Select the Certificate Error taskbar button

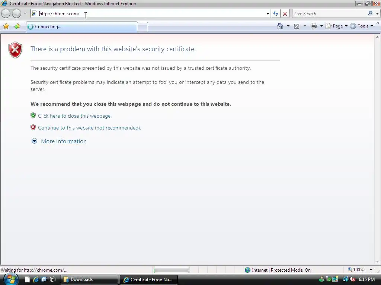click(x=149, y=279)
